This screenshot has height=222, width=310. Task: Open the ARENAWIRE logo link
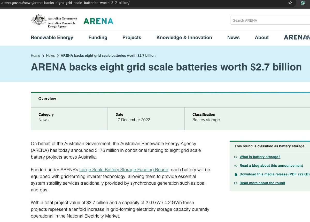pyautogui.click(x=297, y=37)
